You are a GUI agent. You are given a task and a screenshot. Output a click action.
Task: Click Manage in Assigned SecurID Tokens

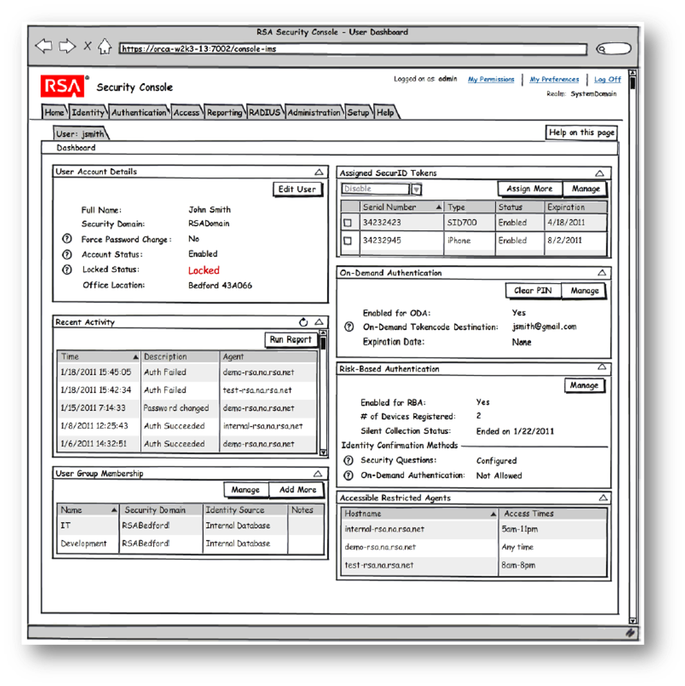click(x=586, y=189)
